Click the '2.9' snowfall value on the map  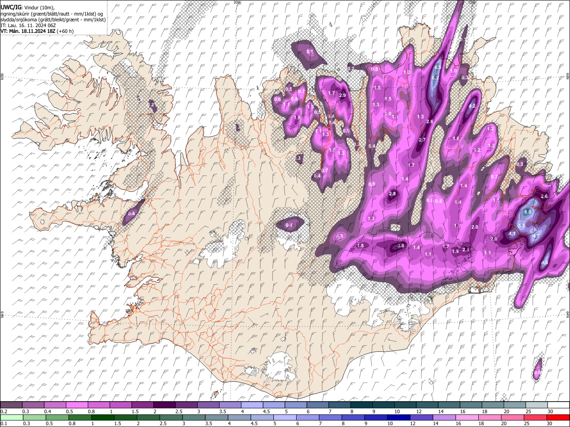(342, 95)
